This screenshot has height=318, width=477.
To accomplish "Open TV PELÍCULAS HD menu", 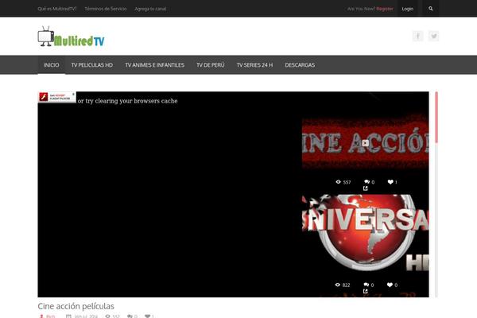I will point(92,65).
